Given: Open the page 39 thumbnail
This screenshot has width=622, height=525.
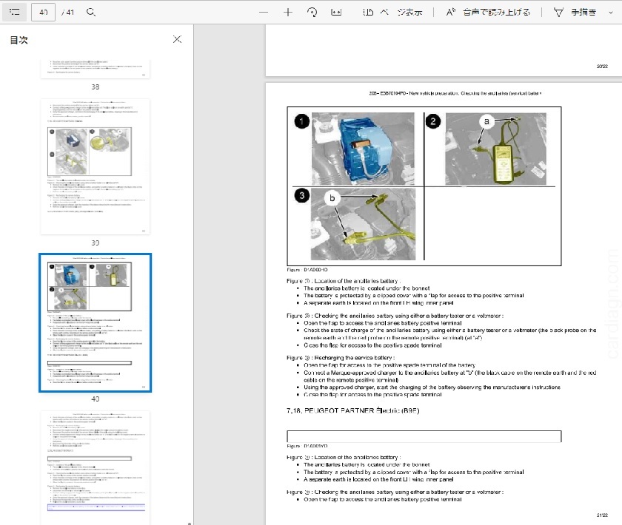Looking at the screenshot, I should pos(96,166).
